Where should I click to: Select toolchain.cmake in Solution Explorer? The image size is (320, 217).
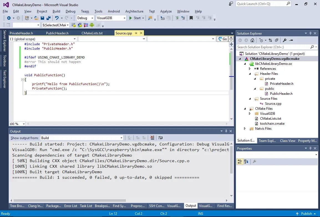[272, 124]
